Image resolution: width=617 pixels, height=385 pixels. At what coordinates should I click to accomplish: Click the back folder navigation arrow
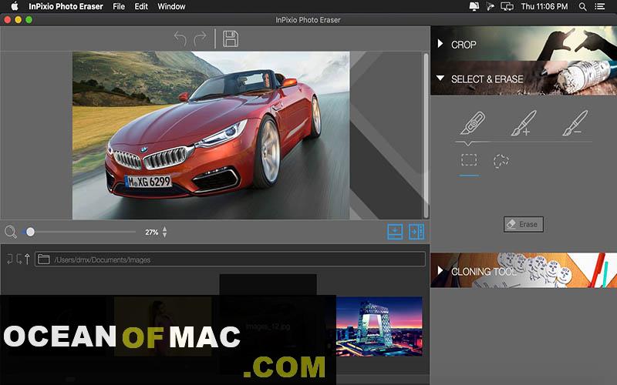coord(10,259)
